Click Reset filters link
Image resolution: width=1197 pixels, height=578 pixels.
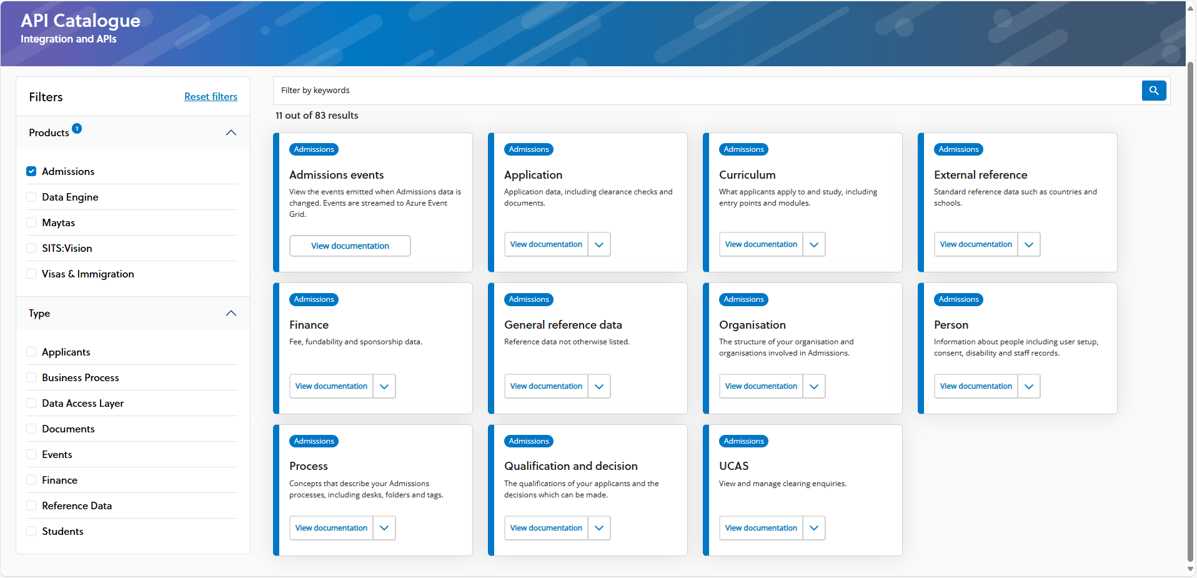click(x=211, y=96)
